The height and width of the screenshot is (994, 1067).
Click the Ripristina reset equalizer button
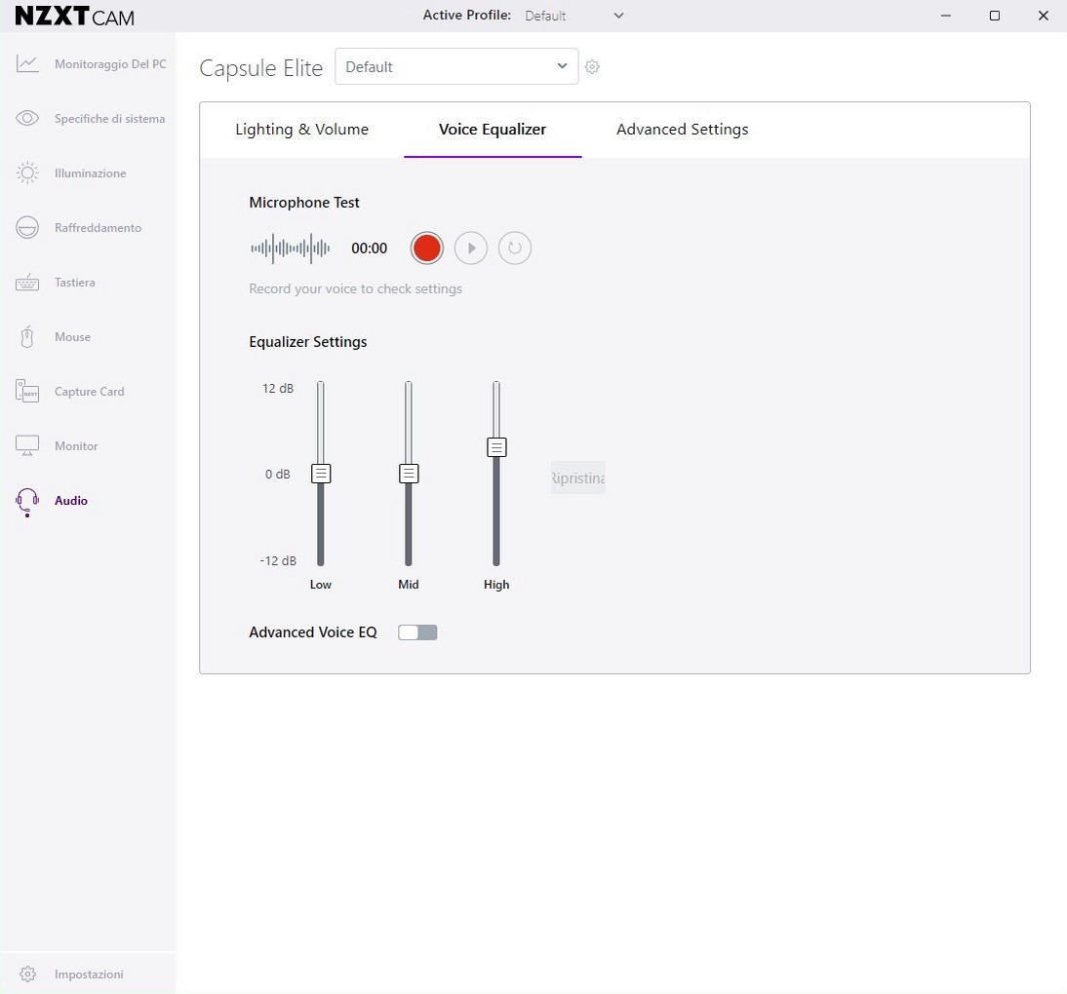pos(578,478)
